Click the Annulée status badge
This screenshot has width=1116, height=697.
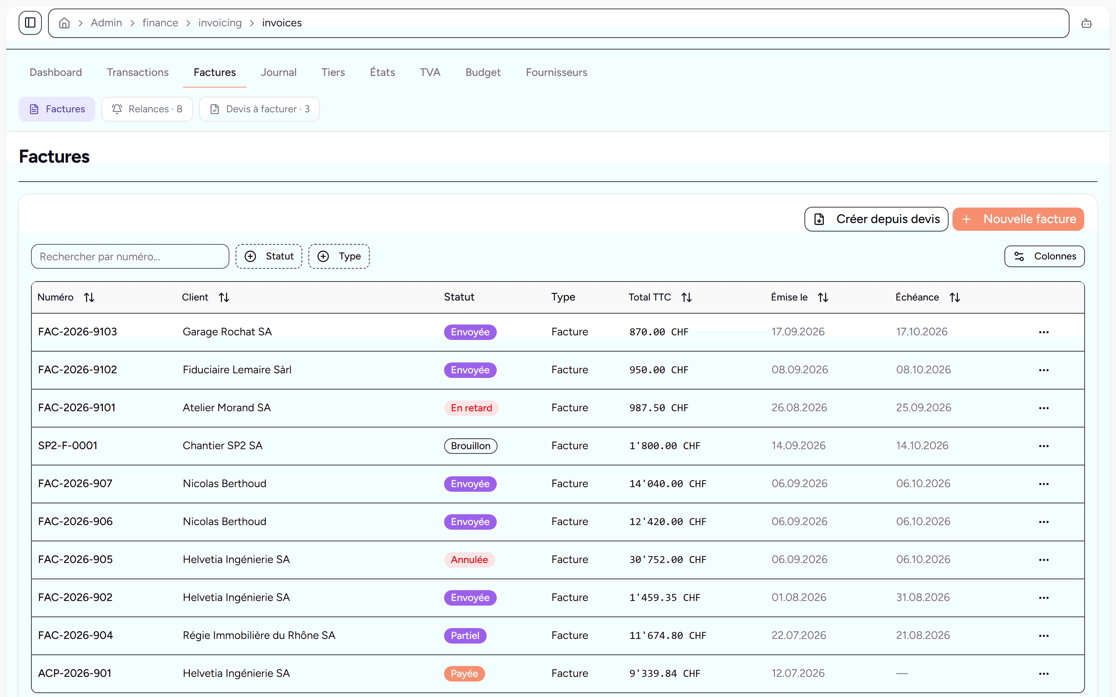[x=469, y=560]
